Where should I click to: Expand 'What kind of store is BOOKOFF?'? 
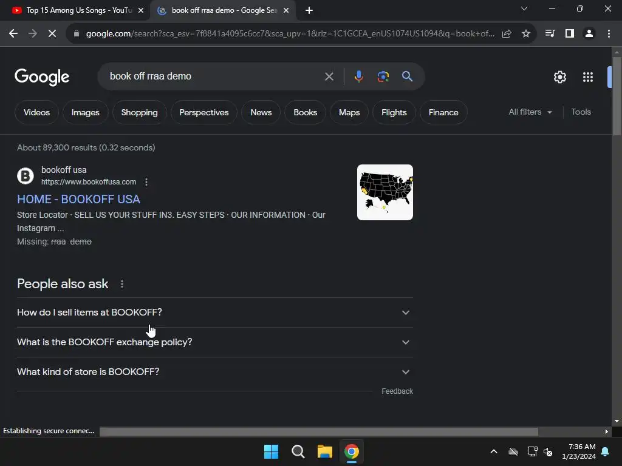pos(214,372)
